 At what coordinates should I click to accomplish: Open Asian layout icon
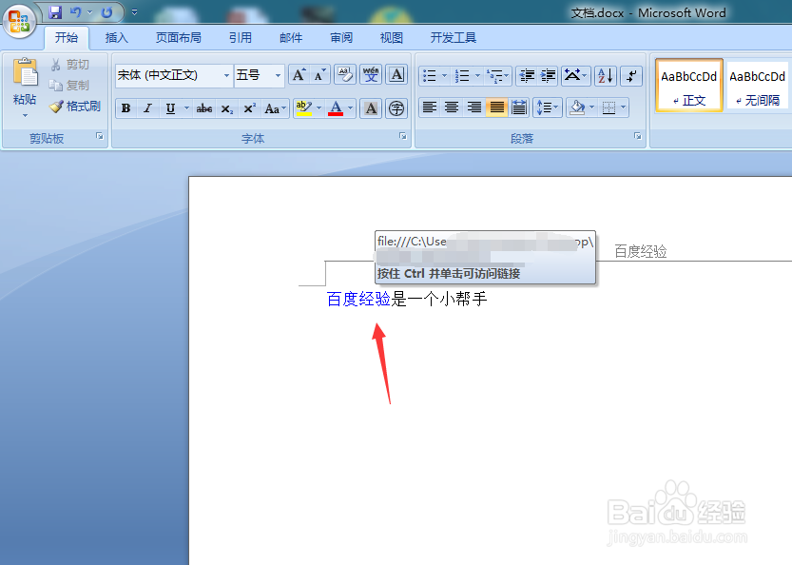[575, 76]
